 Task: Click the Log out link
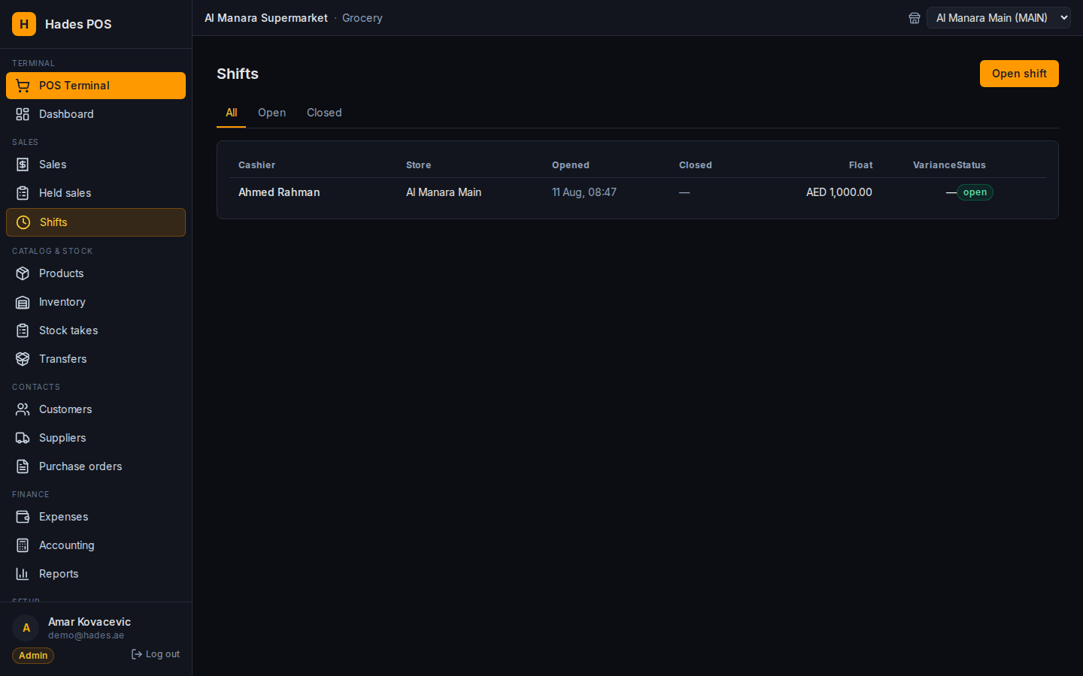click(x=156, y=654)
